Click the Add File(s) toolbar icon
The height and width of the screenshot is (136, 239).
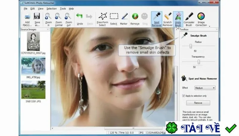tap(27, 16)
